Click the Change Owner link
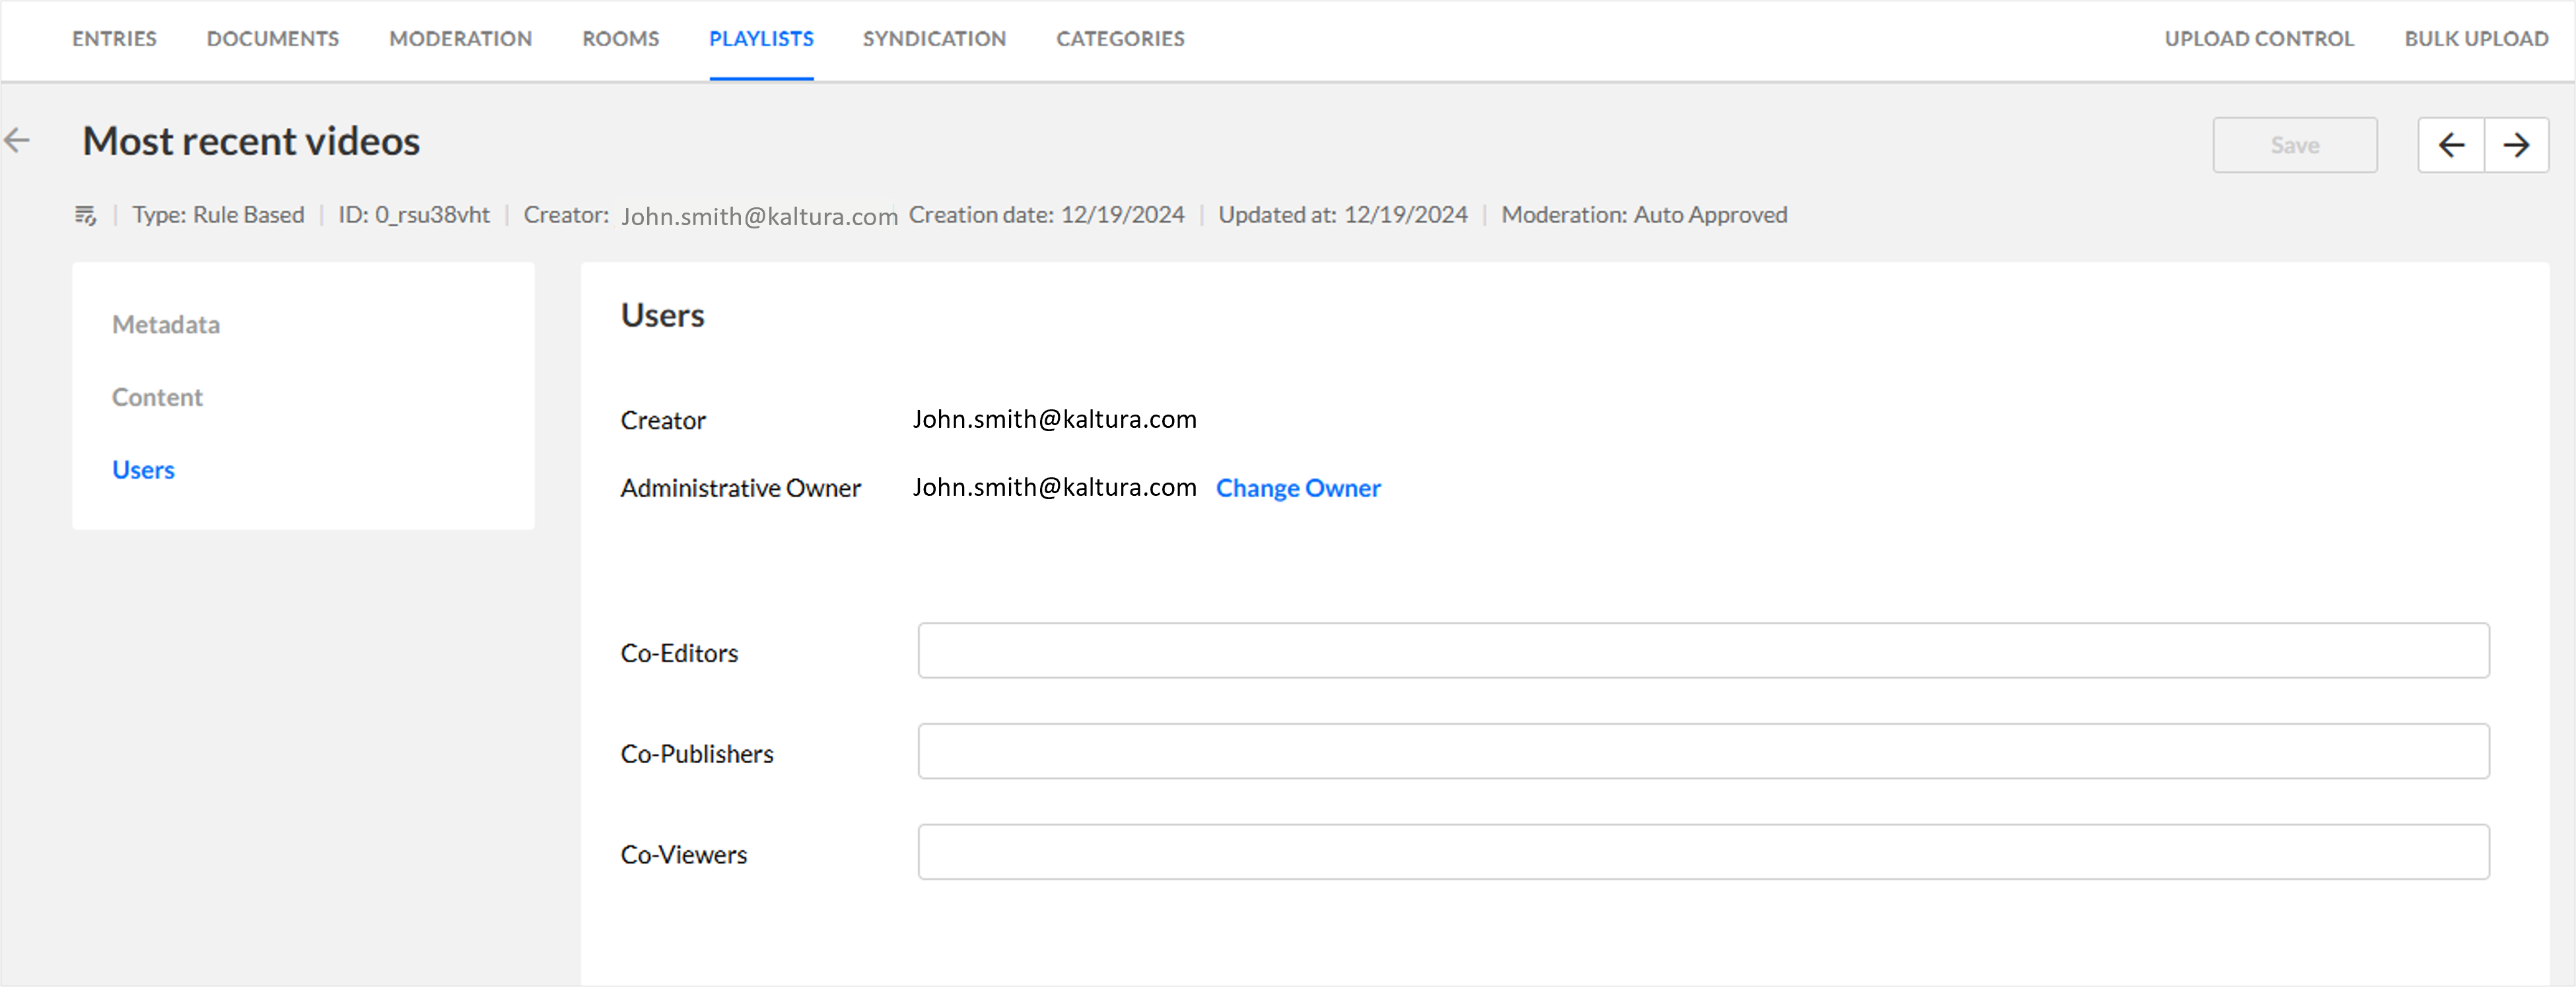Screen dimensions: 2576x987 tap(1297, 488)
